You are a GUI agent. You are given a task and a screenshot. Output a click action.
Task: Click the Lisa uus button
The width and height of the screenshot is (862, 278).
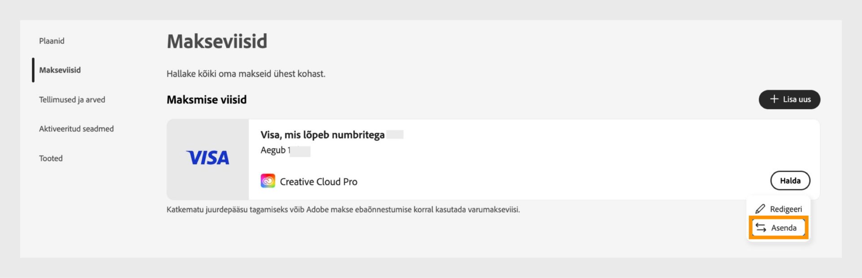click(x=789, y=99)
